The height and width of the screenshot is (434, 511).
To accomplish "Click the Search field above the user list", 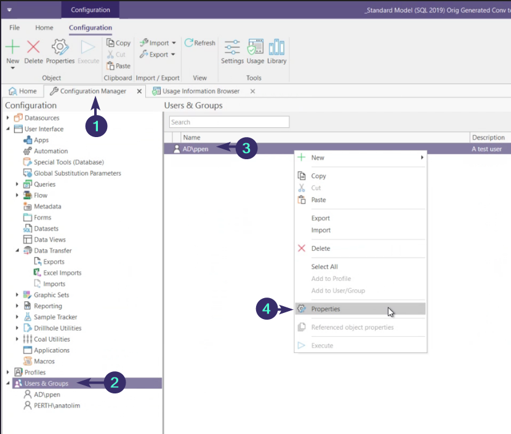I will tap(229, 122).
